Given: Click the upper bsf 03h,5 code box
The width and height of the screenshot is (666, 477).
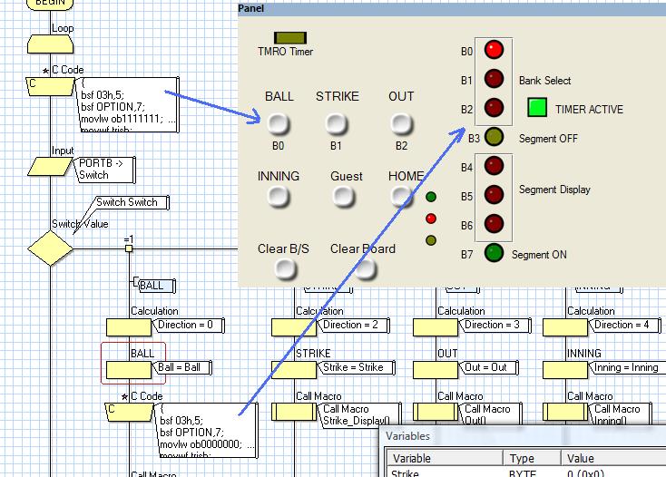Looking at the screenshot, I should [128, 104].
